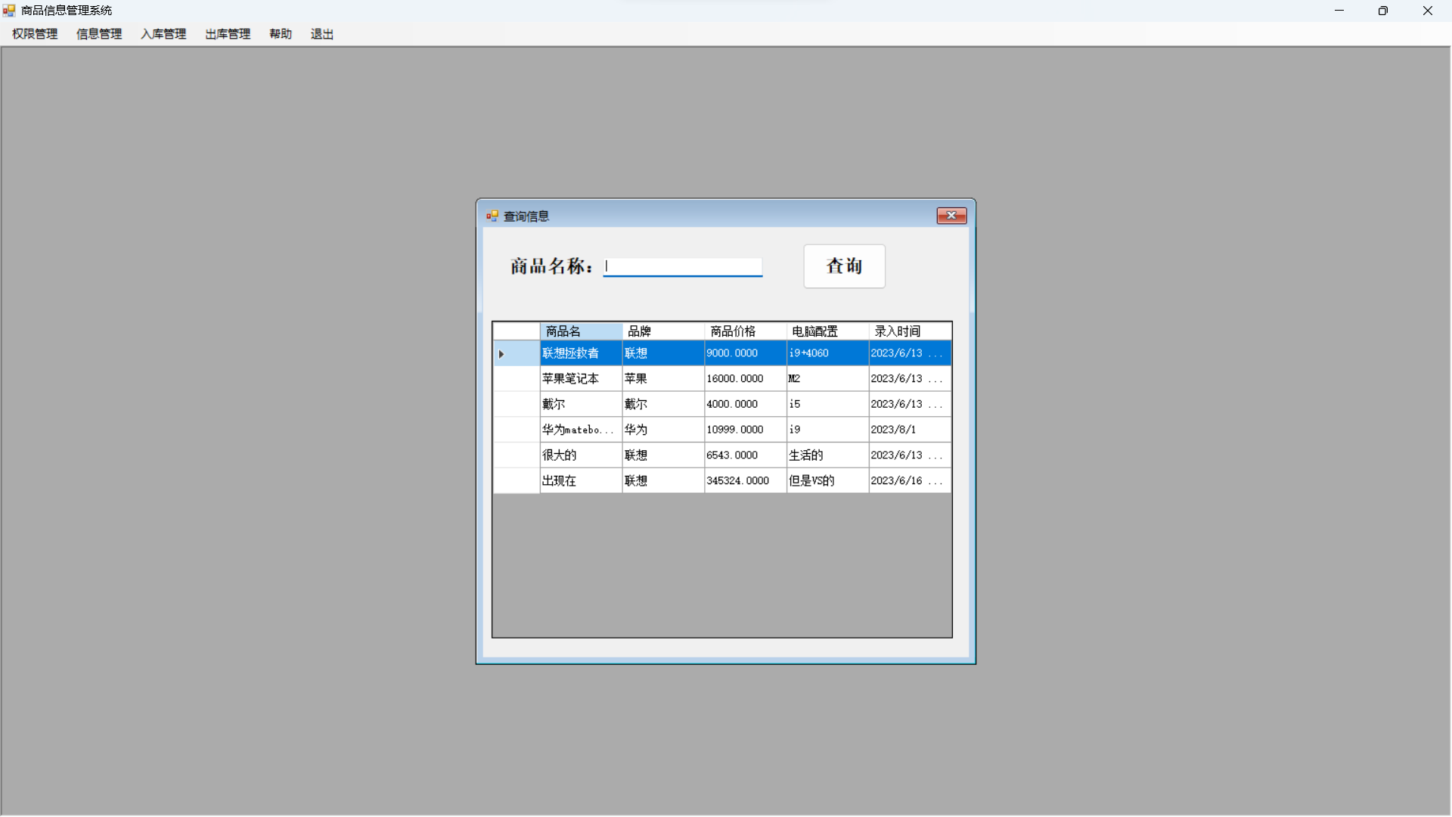1452x817 pixels.
Task: Select the 但是VS的 configuration cell
Action: [x=828, y=480]
